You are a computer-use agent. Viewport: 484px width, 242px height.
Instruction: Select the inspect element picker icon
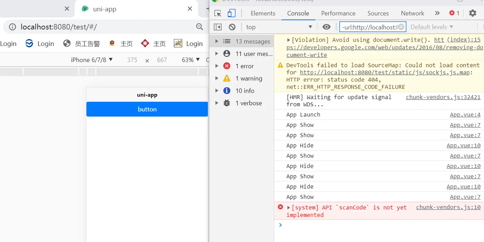pyautogui.click(x=217, y=13)
